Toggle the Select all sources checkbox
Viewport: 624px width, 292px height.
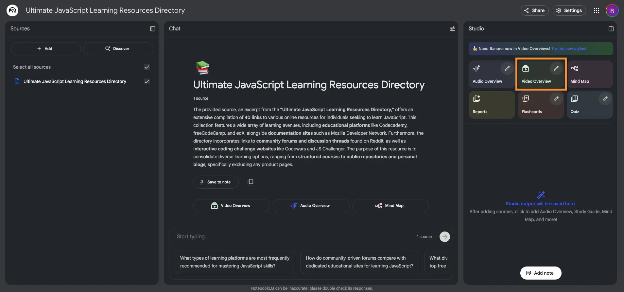[x=147, y=67]
